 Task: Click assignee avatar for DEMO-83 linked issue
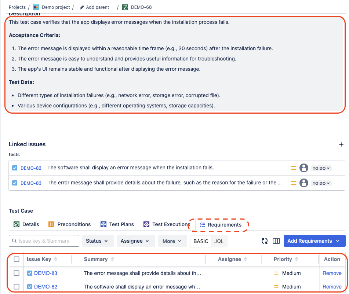pos(303,183)
